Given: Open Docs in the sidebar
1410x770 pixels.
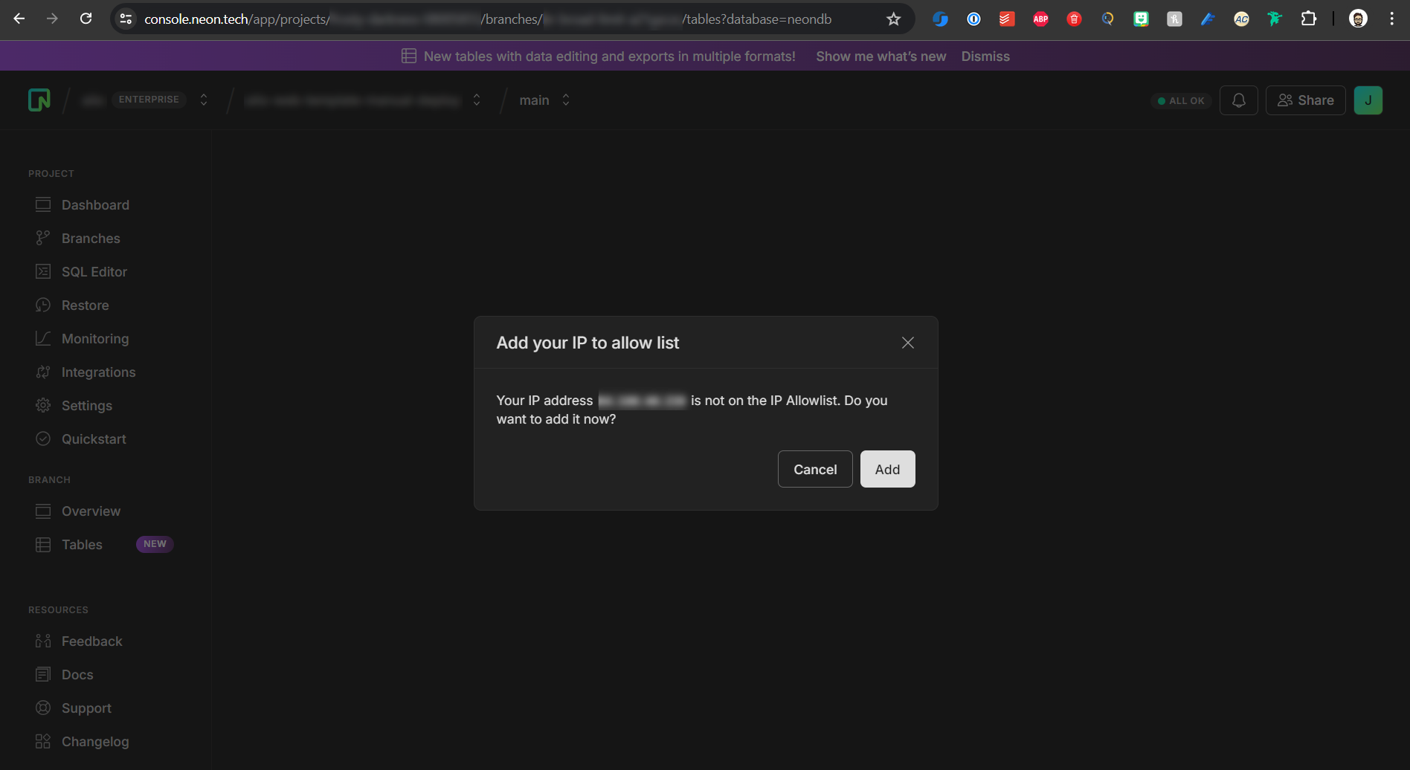Looking at the screenshot, I should (x=77, y=674).
